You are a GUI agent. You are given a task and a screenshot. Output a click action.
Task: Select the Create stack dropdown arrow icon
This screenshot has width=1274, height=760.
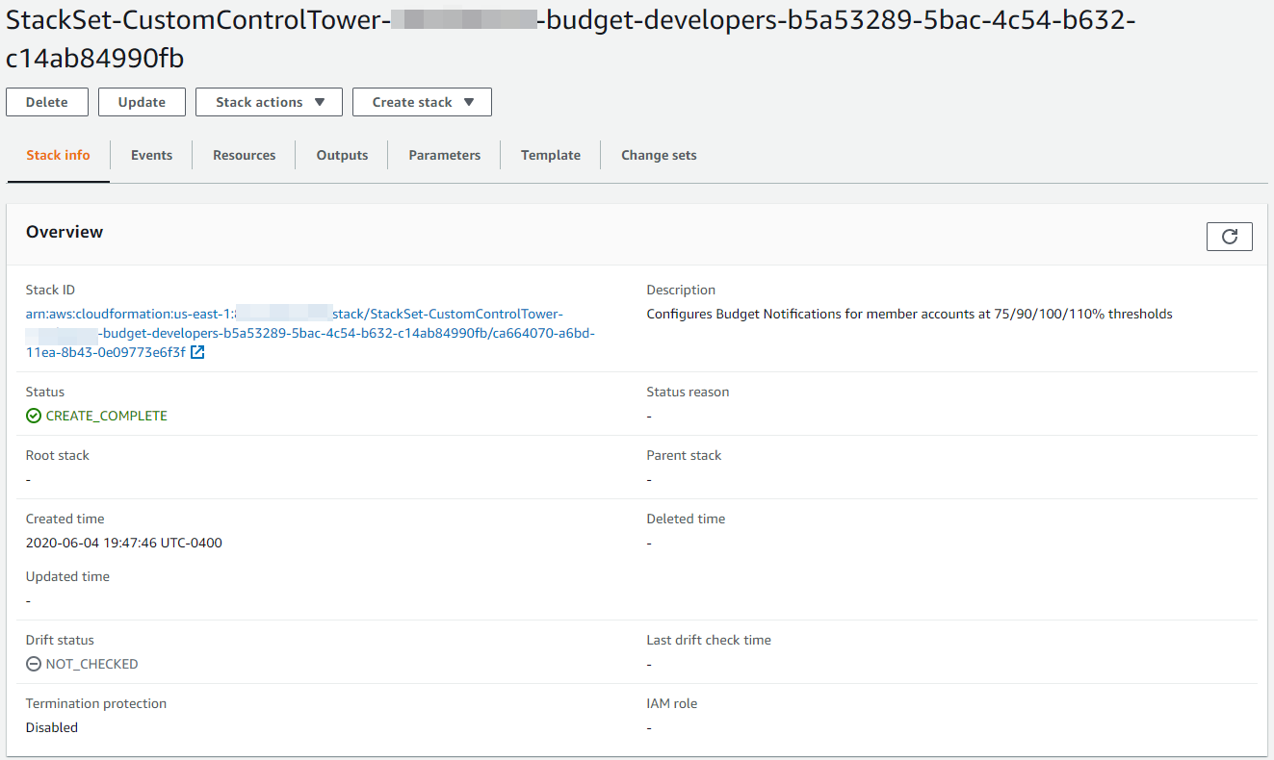[x=469, y=101]
